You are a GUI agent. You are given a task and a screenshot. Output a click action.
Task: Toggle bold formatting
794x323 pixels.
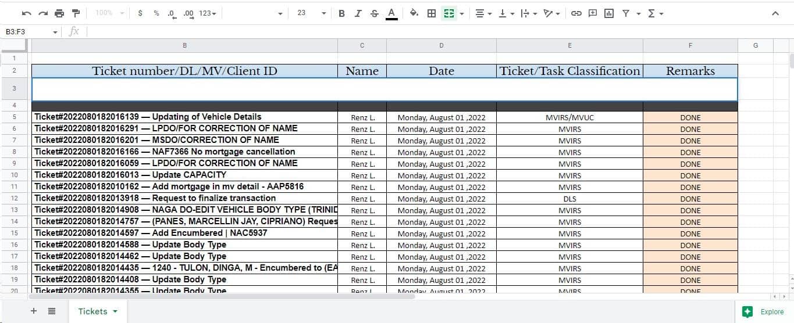pos(341,13)
